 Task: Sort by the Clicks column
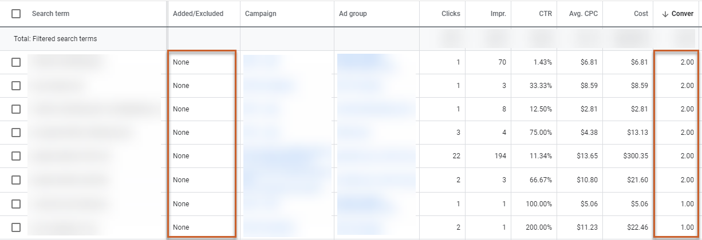(451, 14)
